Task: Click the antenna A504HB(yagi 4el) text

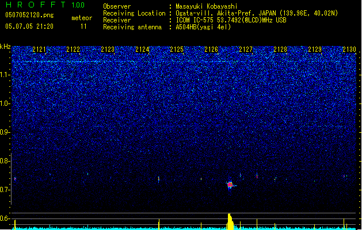Action: [x=203, y=27]
